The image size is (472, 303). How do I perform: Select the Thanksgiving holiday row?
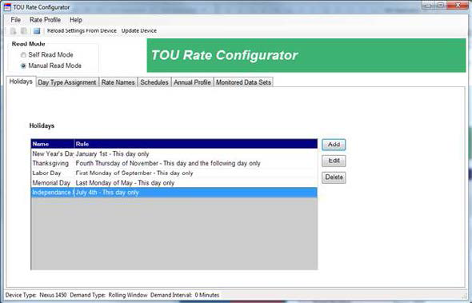click(x=174, y=163)
